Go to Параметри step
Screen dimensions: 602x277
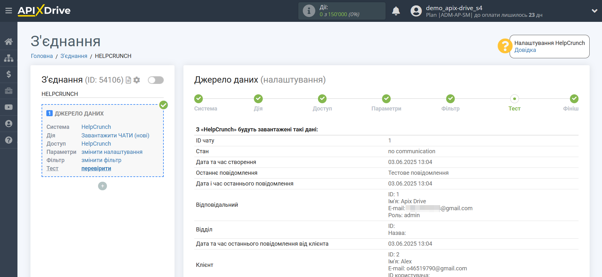386,99
